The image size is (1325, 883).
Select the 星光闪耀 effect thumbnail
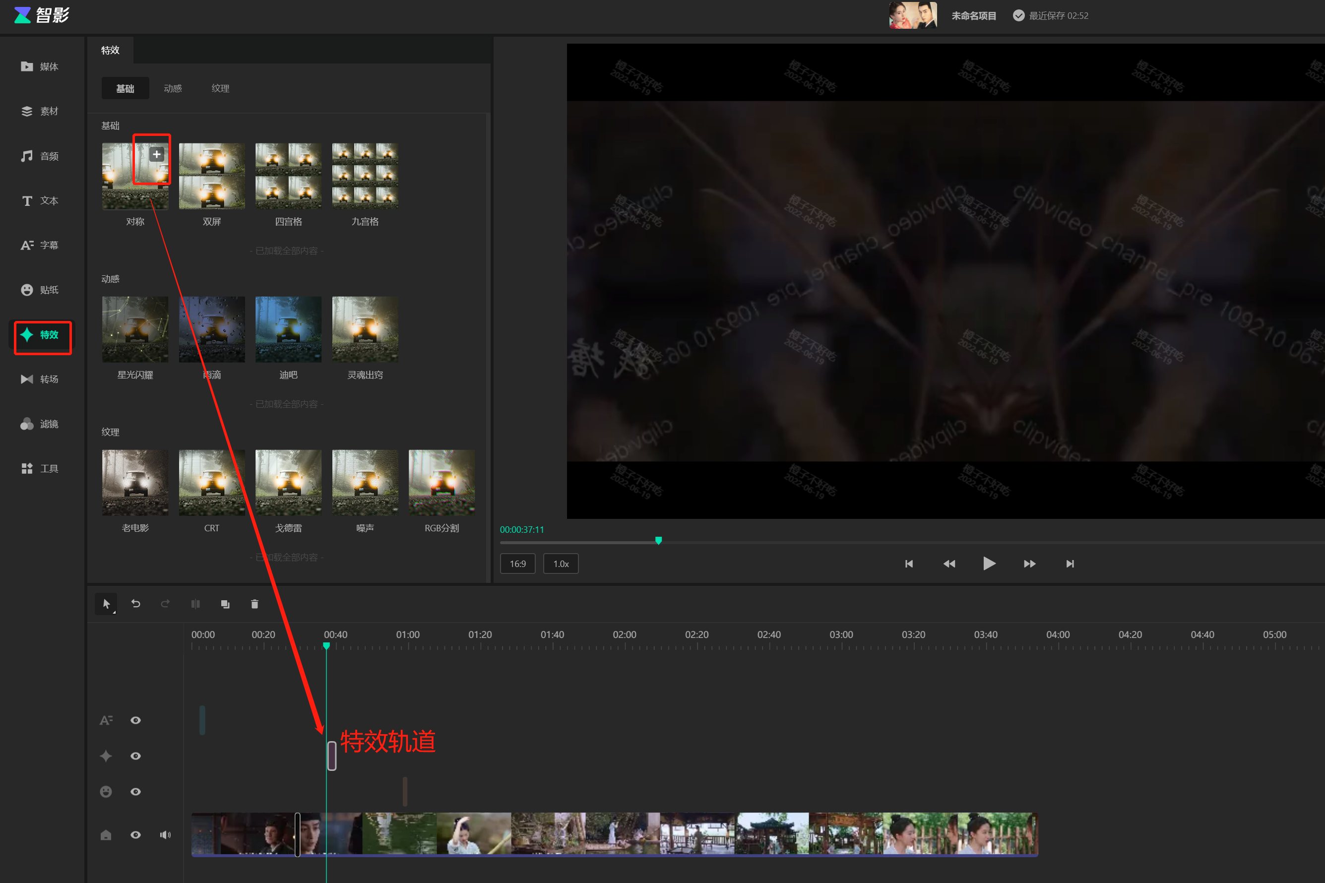pos(135,329)
